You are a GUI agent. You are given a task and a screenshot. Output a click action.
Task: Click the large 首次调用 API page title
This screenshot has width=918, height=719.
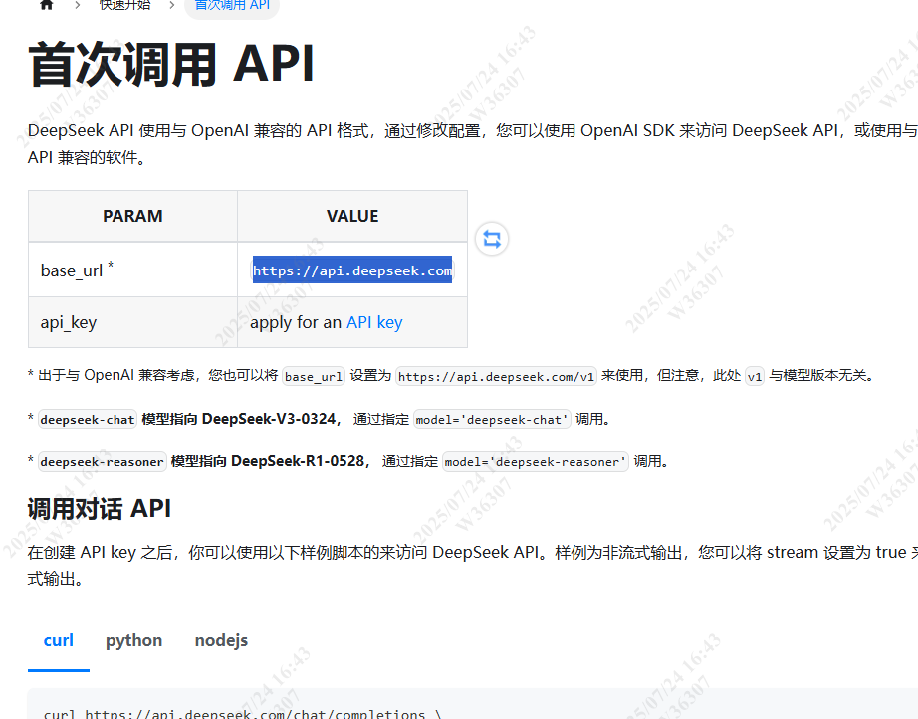[x=171, y=65]
